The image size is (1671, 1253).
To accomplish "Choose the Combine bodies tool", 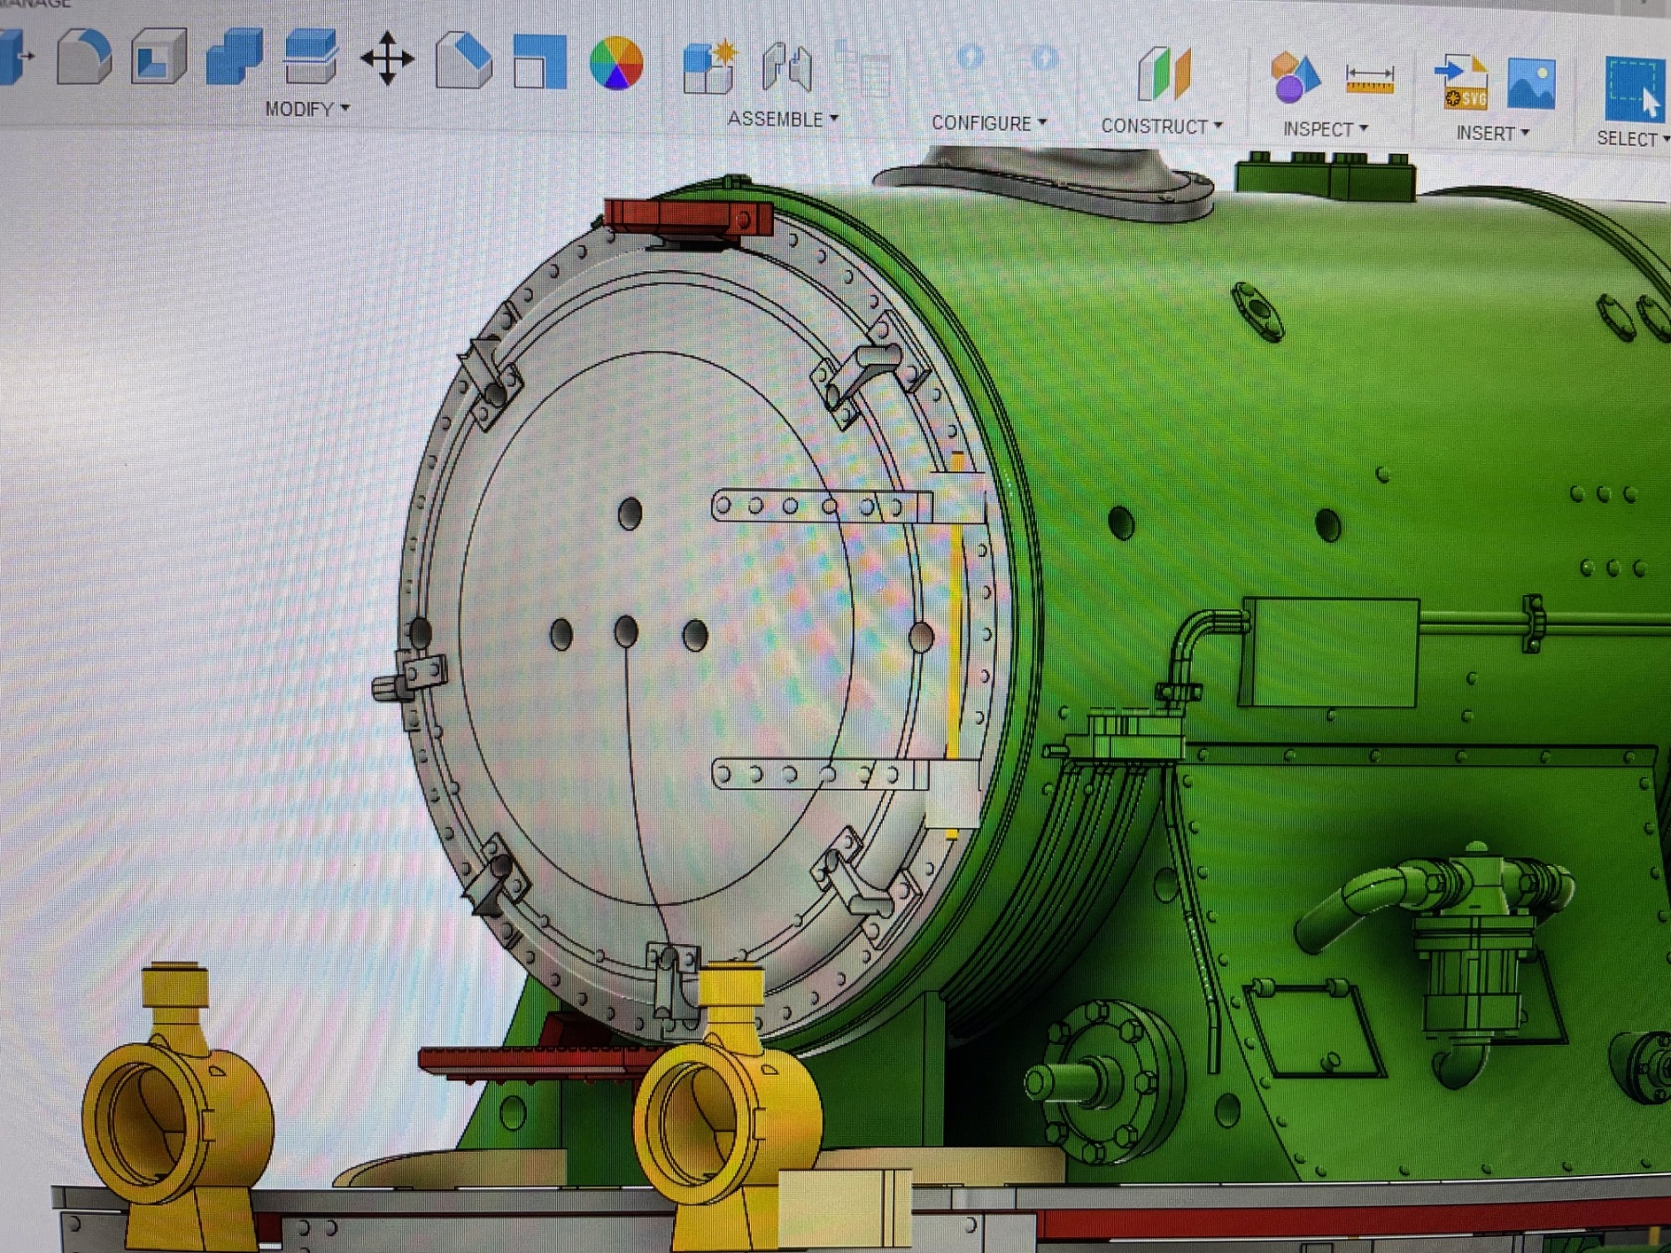I will 234,58.
